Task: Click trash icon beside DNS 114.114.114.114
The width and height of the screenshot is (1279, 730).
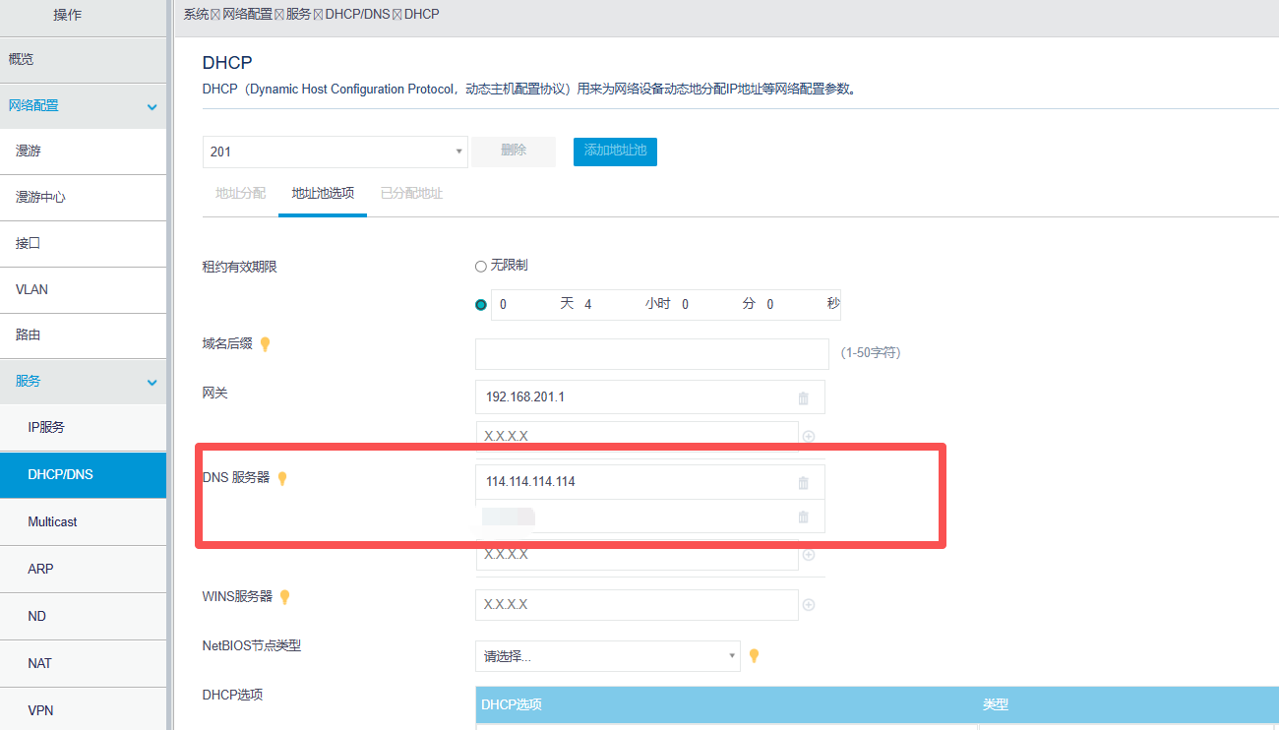Action: [803, 483]
